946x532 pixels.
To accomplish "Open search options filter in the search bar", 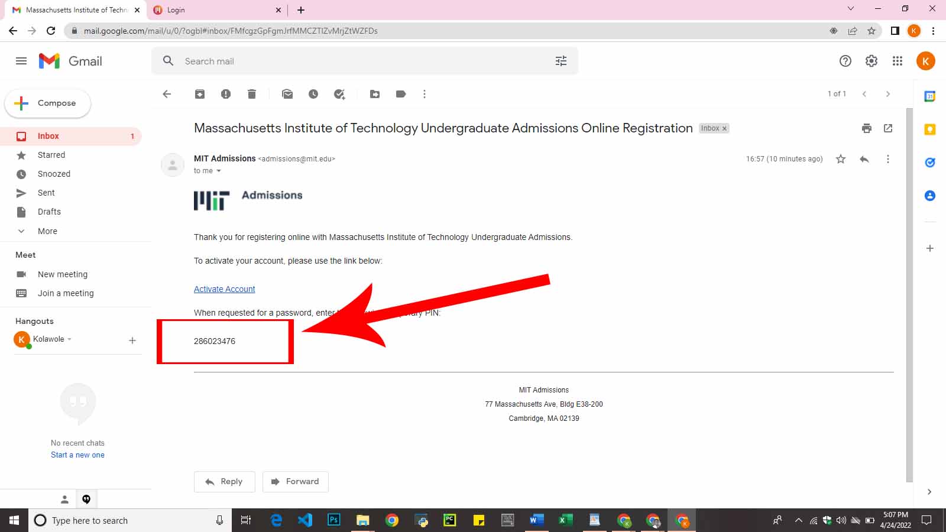I will [x=561, y=61].
